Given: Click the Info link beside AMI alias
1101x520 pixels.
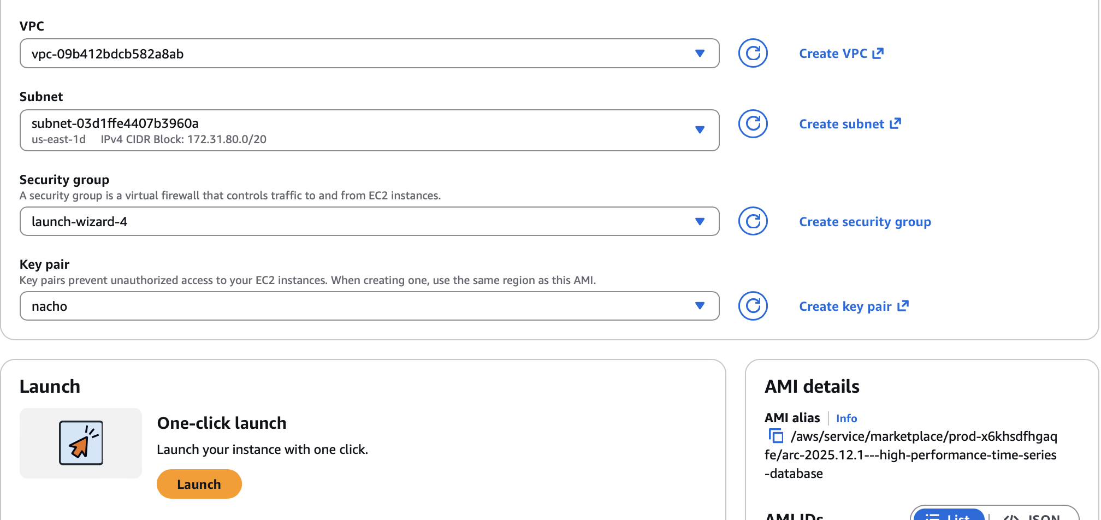Looking at the screenshot, I should pyautogui.click(x=846, y=418).
